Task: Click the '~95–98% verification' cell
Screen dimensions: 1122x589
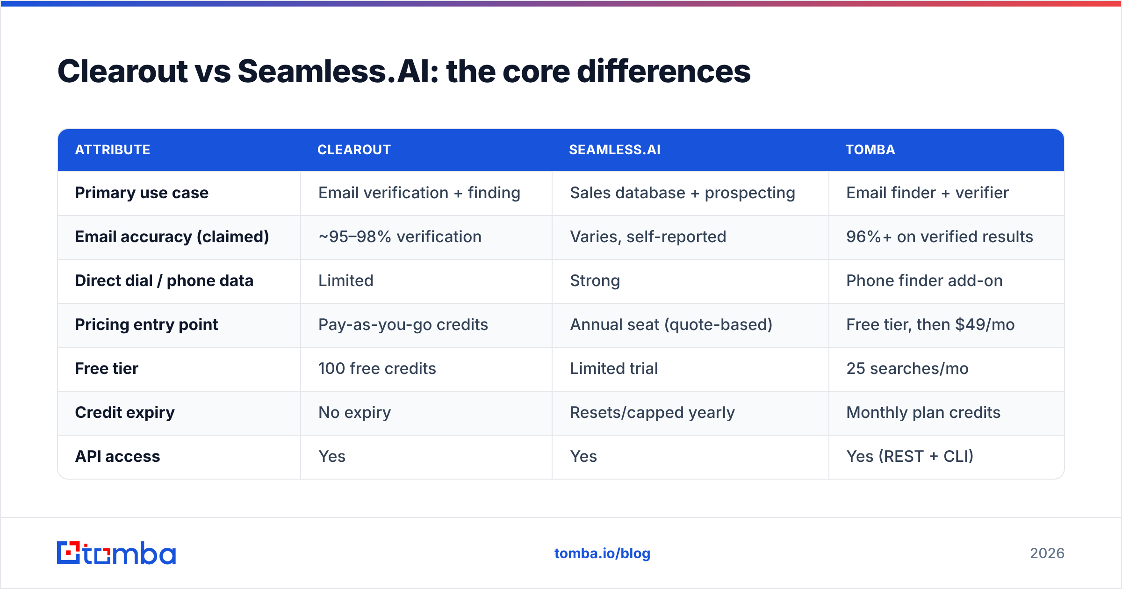Action: [400, 237]
